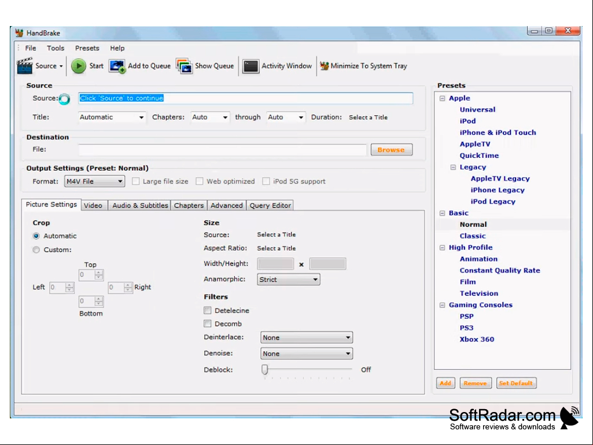
Task: Open the File menu
Action: point(31,48)
